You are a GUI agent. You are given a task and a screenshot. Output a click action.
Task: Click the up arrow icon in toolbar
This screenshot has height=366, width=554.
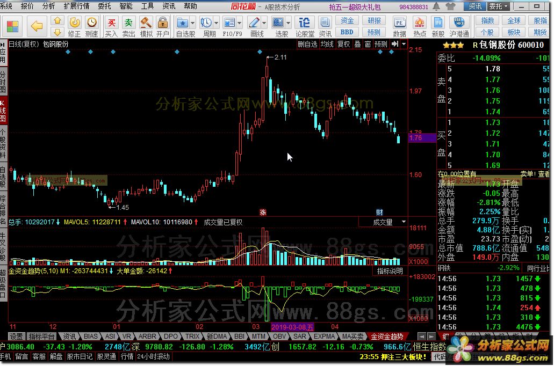(57, 21)
